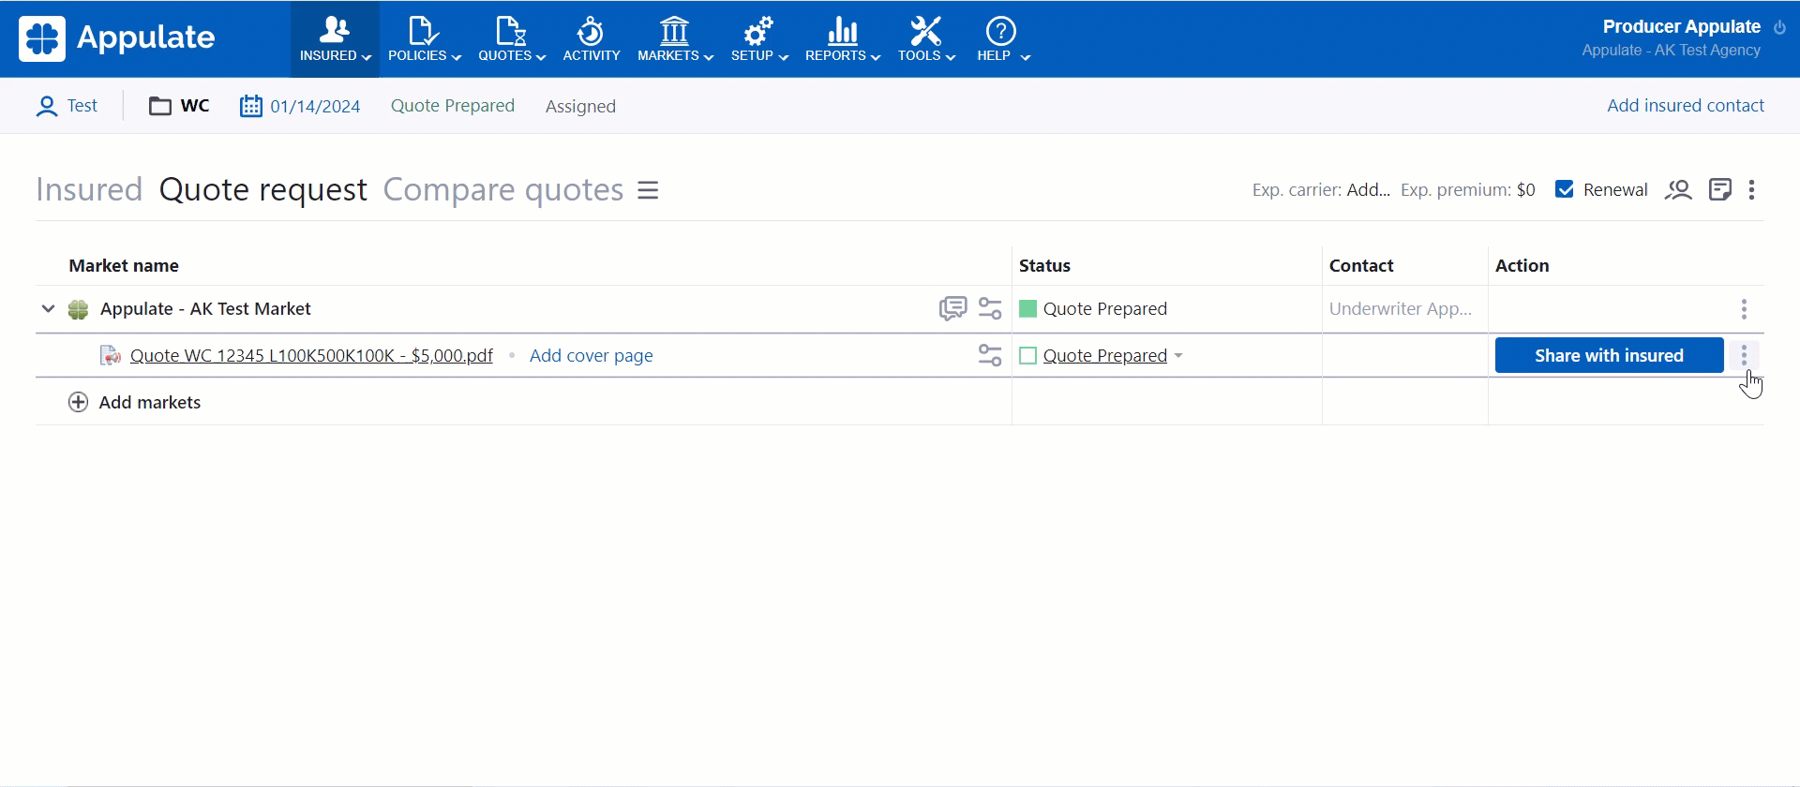
Task: Click the hamburger menu after Compare quotes
Action: (x=648, y=190)
